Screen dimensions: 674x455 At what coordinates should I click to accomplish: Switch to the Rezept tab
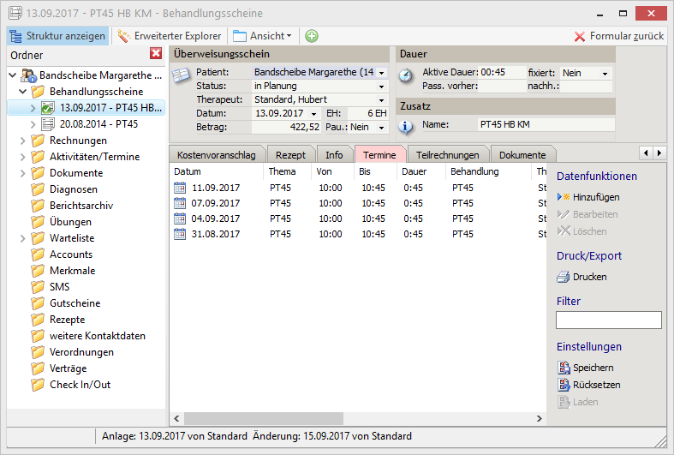pos(291,155)
